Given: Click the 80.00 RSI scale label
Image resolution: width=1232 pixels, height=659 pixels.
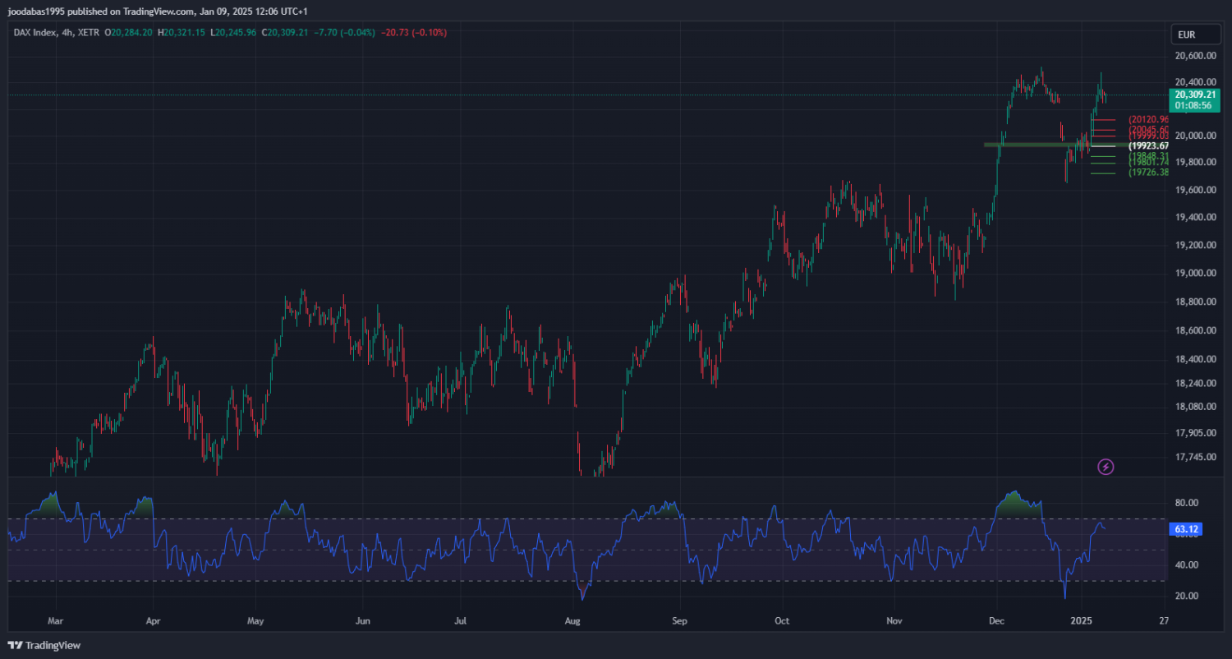Looking at the screenshot, I should click(1186, 503).
